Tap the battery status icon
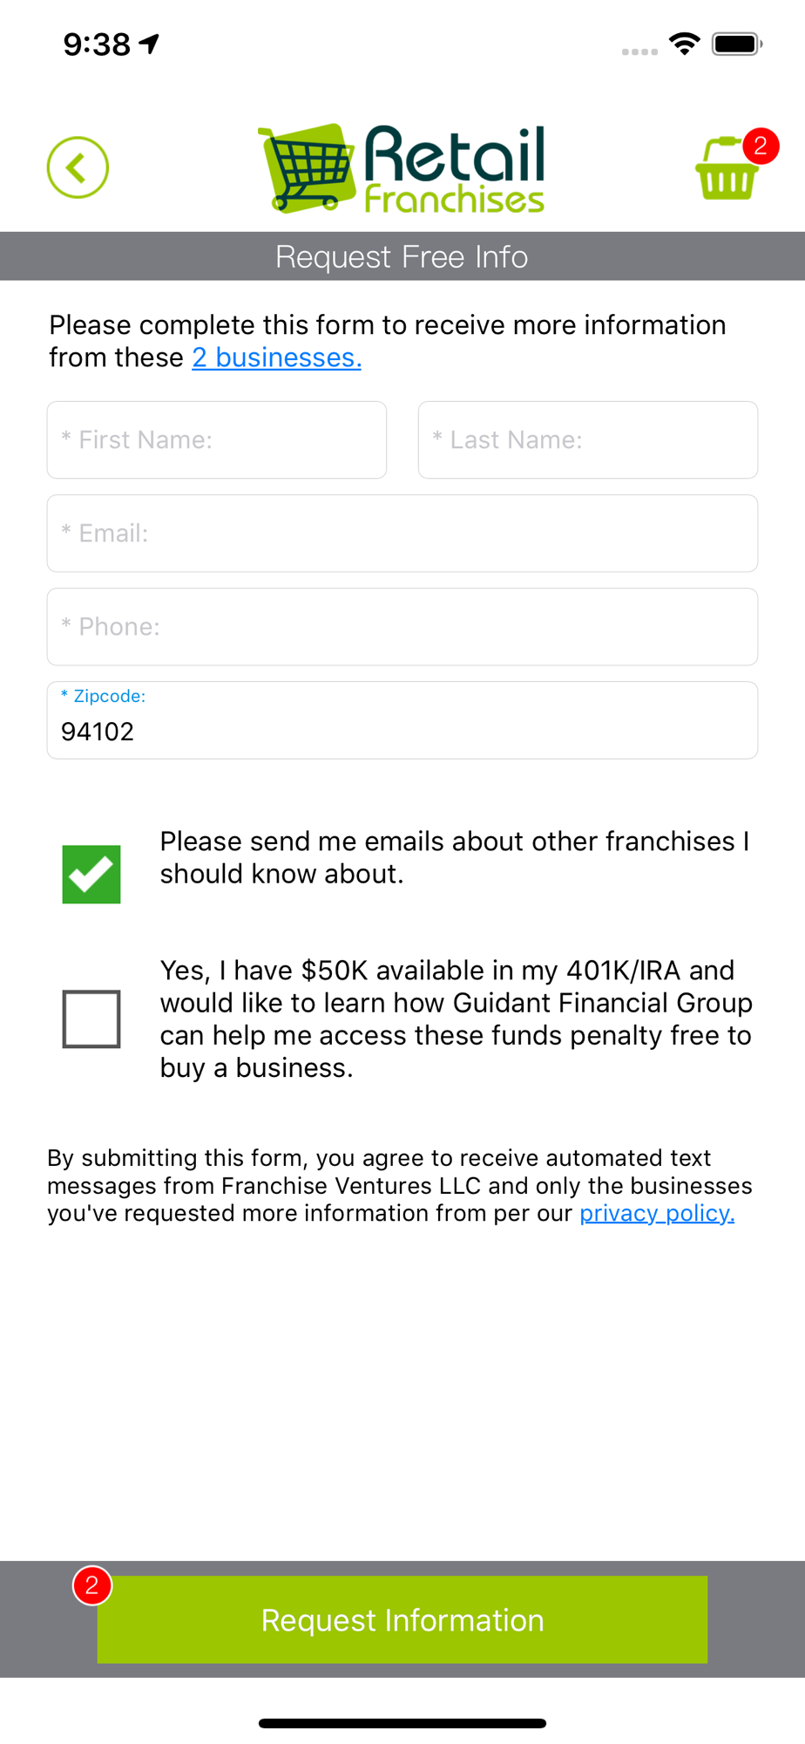Screen dimensions: 805x1744 737,44
